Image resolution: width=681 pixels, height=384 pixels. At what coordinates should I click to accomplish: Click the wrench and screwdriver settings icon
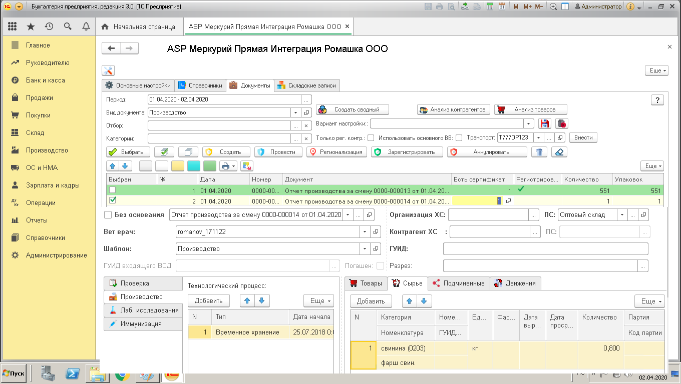tap(108, 70)
